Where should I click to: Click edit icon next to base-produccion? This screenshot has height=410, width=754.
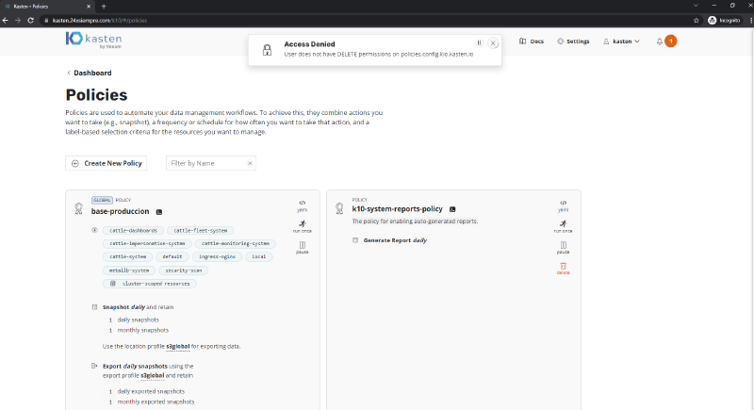[x=159, y=212]
